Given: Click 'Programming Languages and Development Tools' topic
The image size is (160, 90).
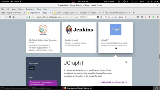Looking at the screenshot, I should (43, 83).
